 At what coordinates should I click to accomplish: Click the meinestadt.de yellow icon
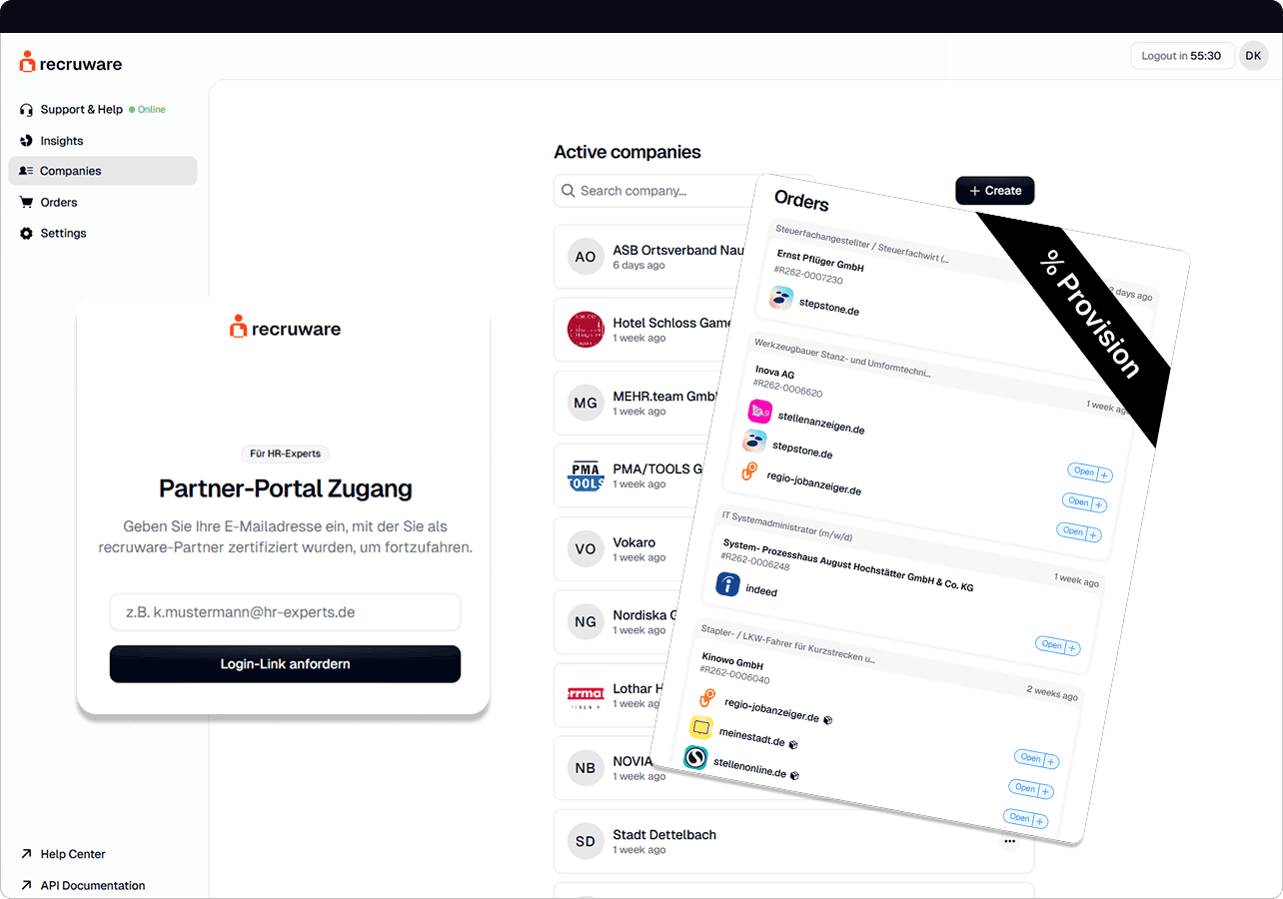(700, 727)
